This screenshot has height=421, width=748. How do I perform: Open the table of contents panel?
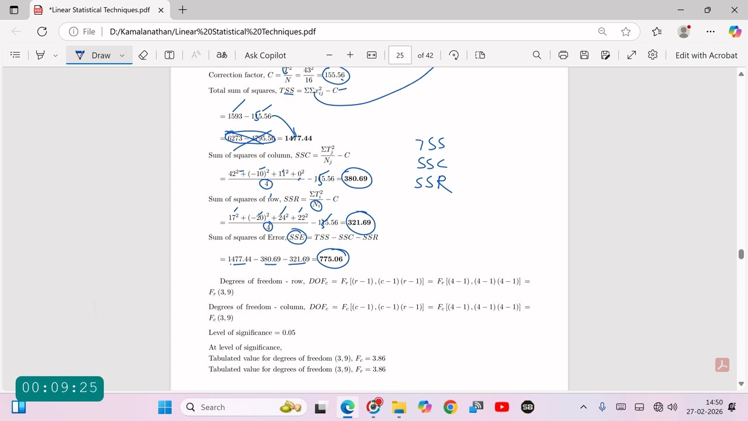[x=16, y=55]
